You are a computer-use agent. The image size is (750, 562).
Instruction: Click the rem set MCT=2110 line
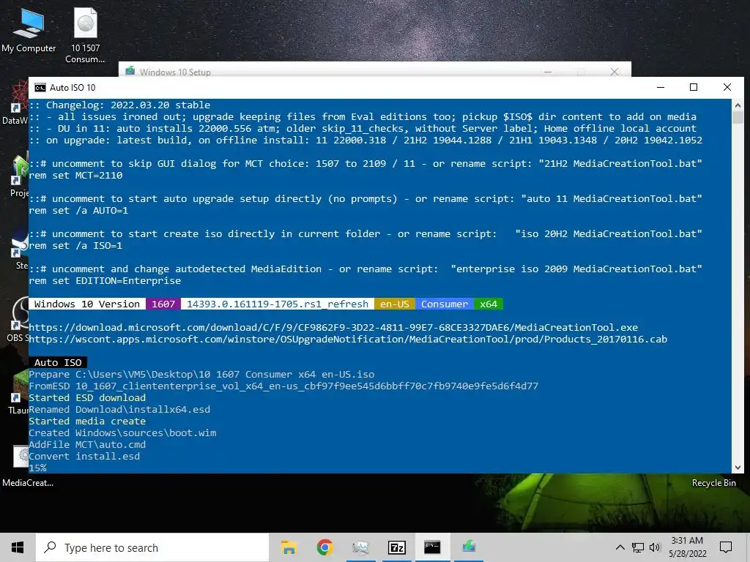click(x=75, y=176)
